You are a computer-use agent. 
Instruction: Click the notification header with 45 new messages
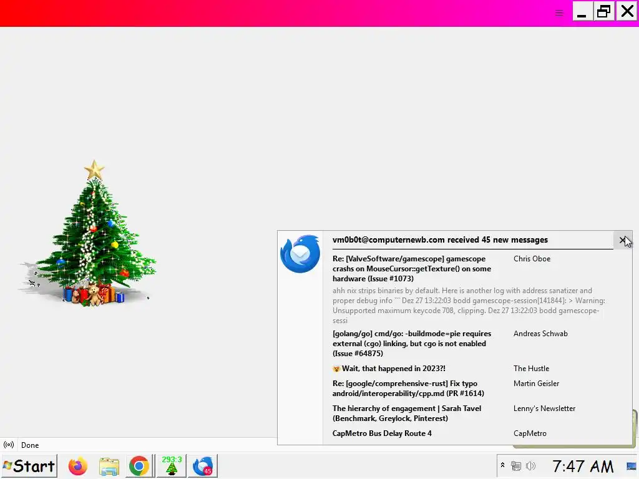tap(440, 240)
